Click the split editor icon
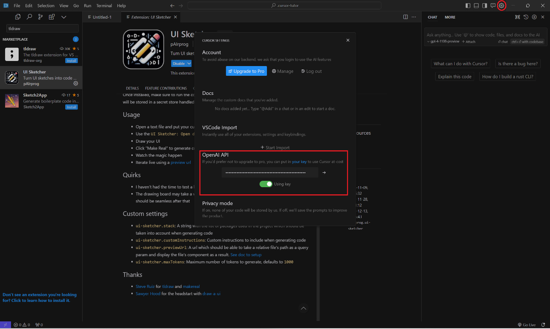This screenshot has height=329, width=550. (406, 17)
